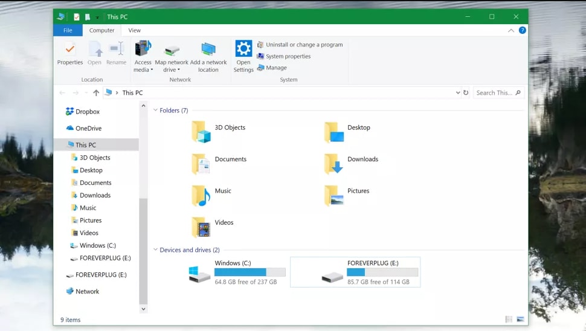Select the Downloads folder icon
The image size is (586, 331).
click(x=333, y=164)
